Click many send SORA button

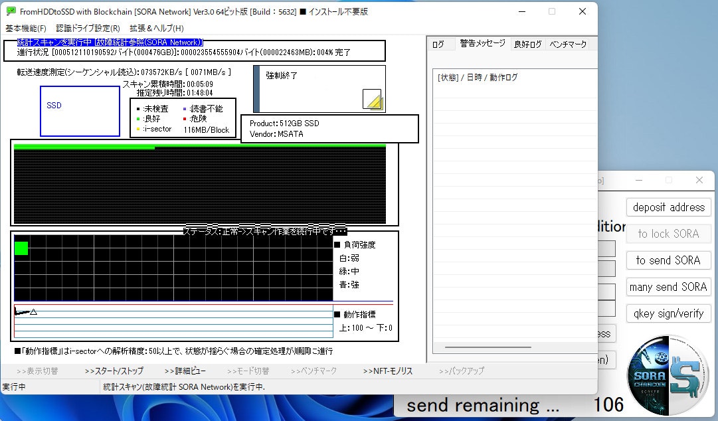point(669,287)
